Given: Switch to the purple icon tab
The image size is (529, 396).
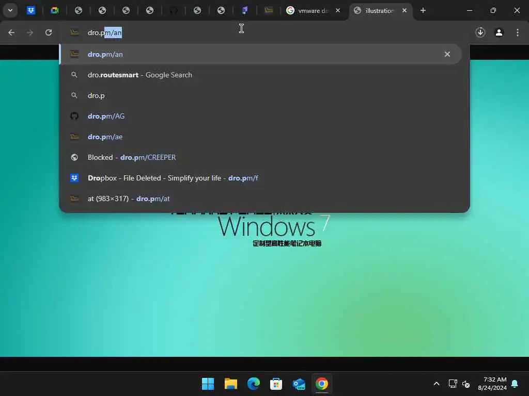Looking at the screenshot, I should (245, 10).
